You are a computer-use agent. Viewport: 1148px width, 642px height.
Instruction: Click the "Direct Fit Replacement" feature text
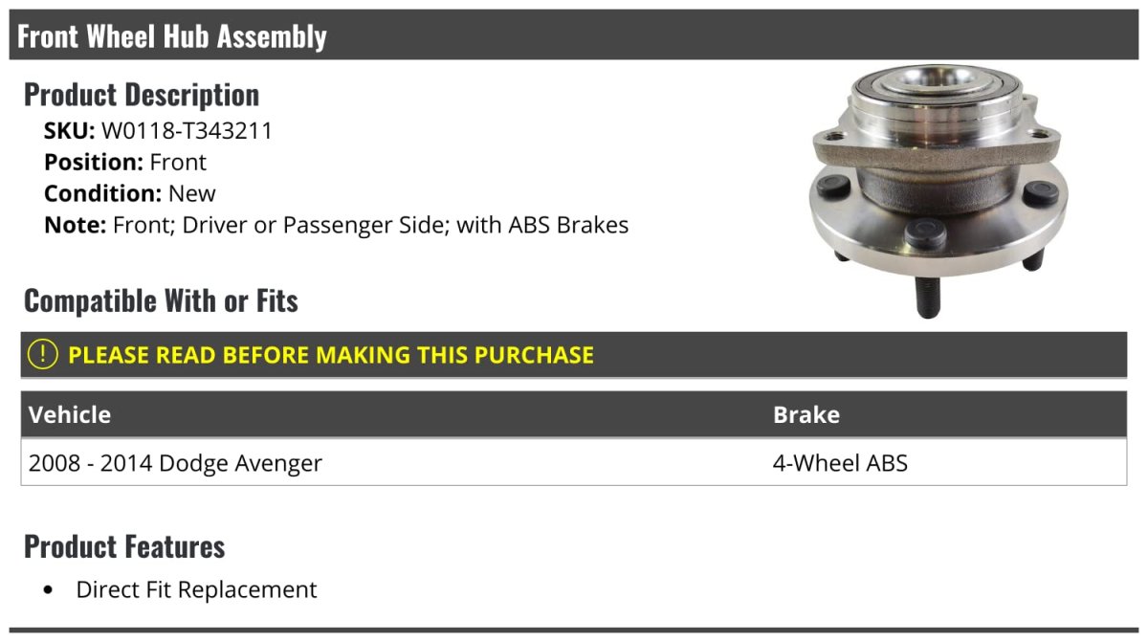(x=196, y=589)
